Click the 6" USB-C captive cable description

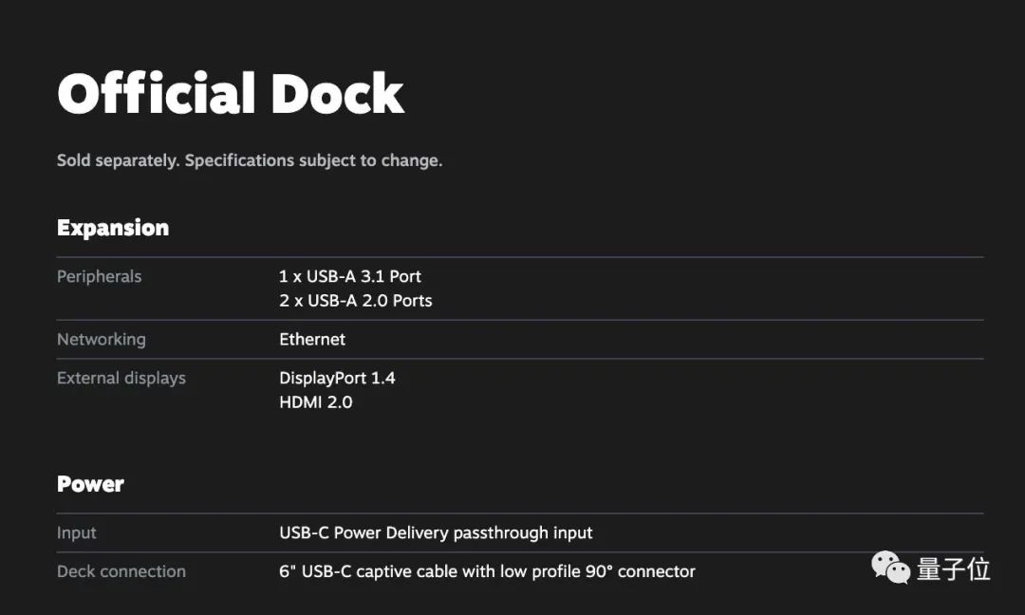[487, 571]
